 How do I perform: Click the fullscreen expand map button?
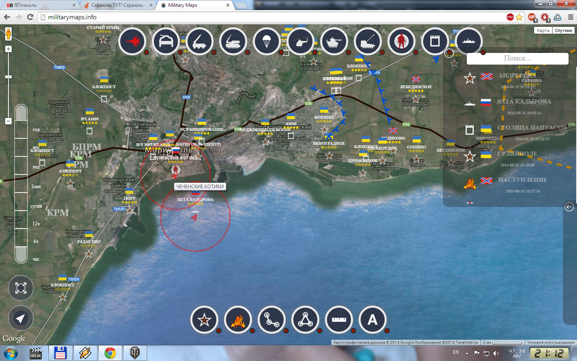point(21,288)
